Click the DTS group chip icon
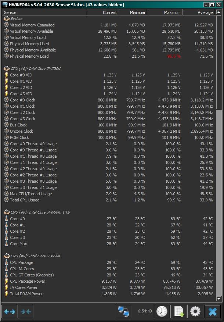The height and width of the screenshot is (322, 224). pos(7,212)
